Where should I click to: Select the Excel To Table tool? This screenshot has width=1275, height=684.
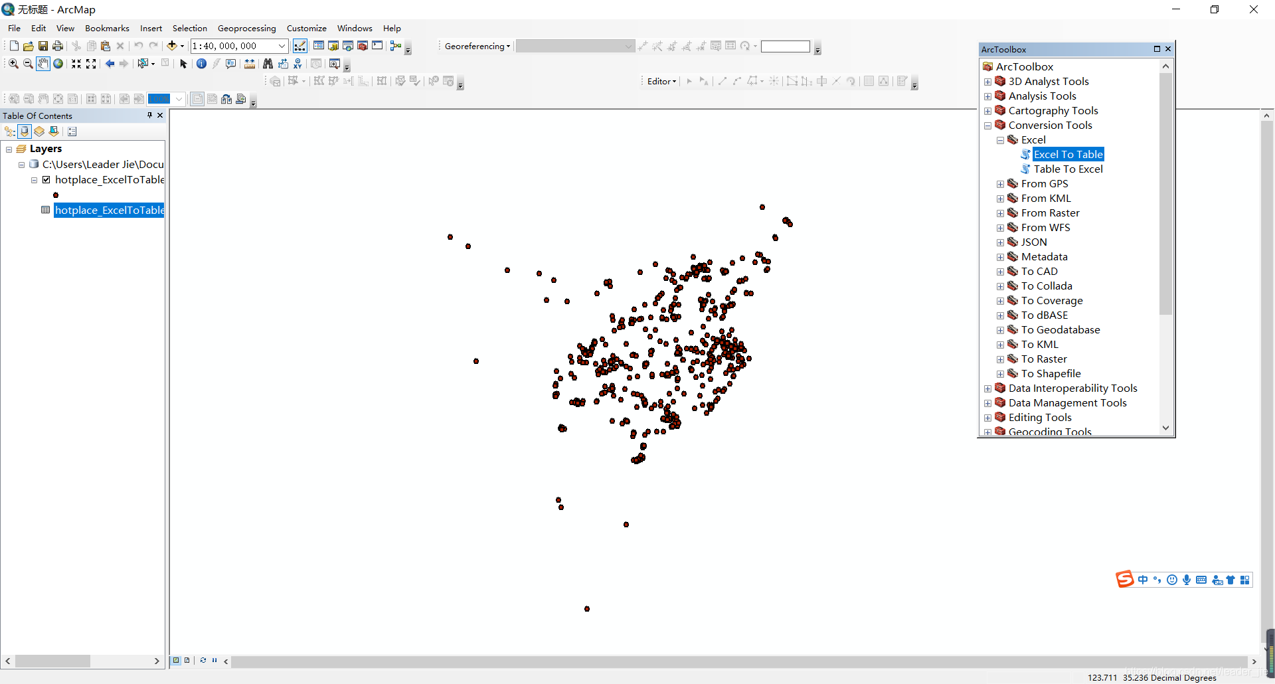1068,155
